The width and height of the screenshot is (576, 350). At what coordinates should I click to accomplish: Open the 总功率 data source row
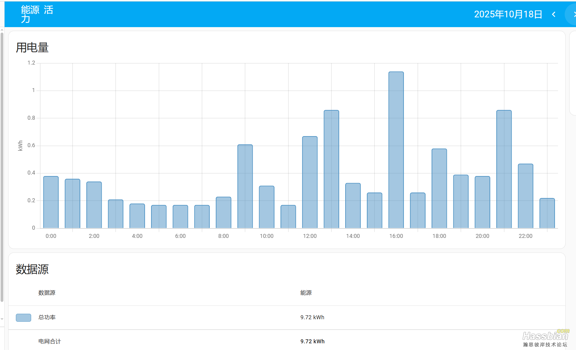[x=47, y=317]
